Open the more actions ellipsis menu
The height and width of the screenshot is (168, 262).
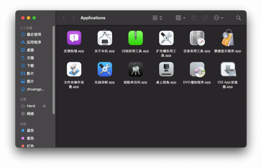219,18
